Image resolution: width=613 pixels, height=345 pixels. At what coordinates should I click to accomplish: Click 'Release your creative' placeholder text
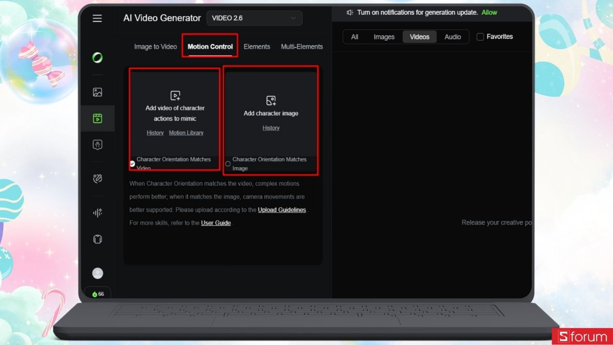click(x=497, y=223)
